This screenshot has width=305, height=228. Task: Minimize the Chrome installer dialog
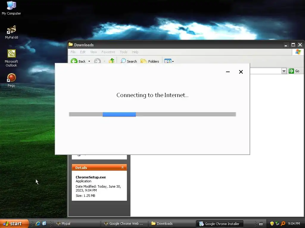pos(228,72)
